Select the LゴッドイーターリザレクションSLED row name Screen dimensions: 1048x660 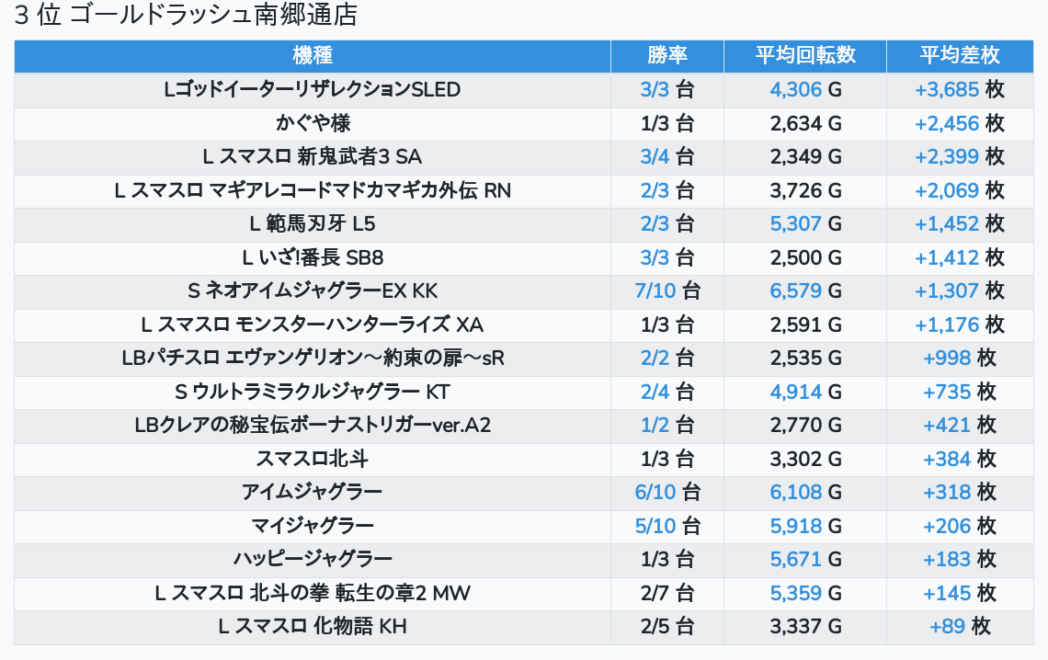(313, 90)
